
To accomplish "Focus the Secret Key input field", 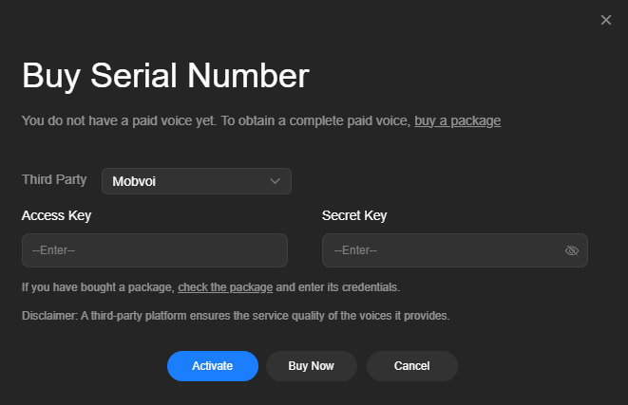I will click(455, 250).
